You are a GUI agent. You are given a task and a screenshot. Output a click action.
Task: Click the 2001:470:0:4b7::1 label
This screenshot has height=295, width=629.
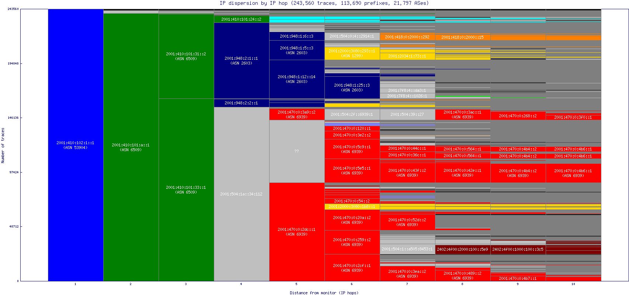click(518, 278)
